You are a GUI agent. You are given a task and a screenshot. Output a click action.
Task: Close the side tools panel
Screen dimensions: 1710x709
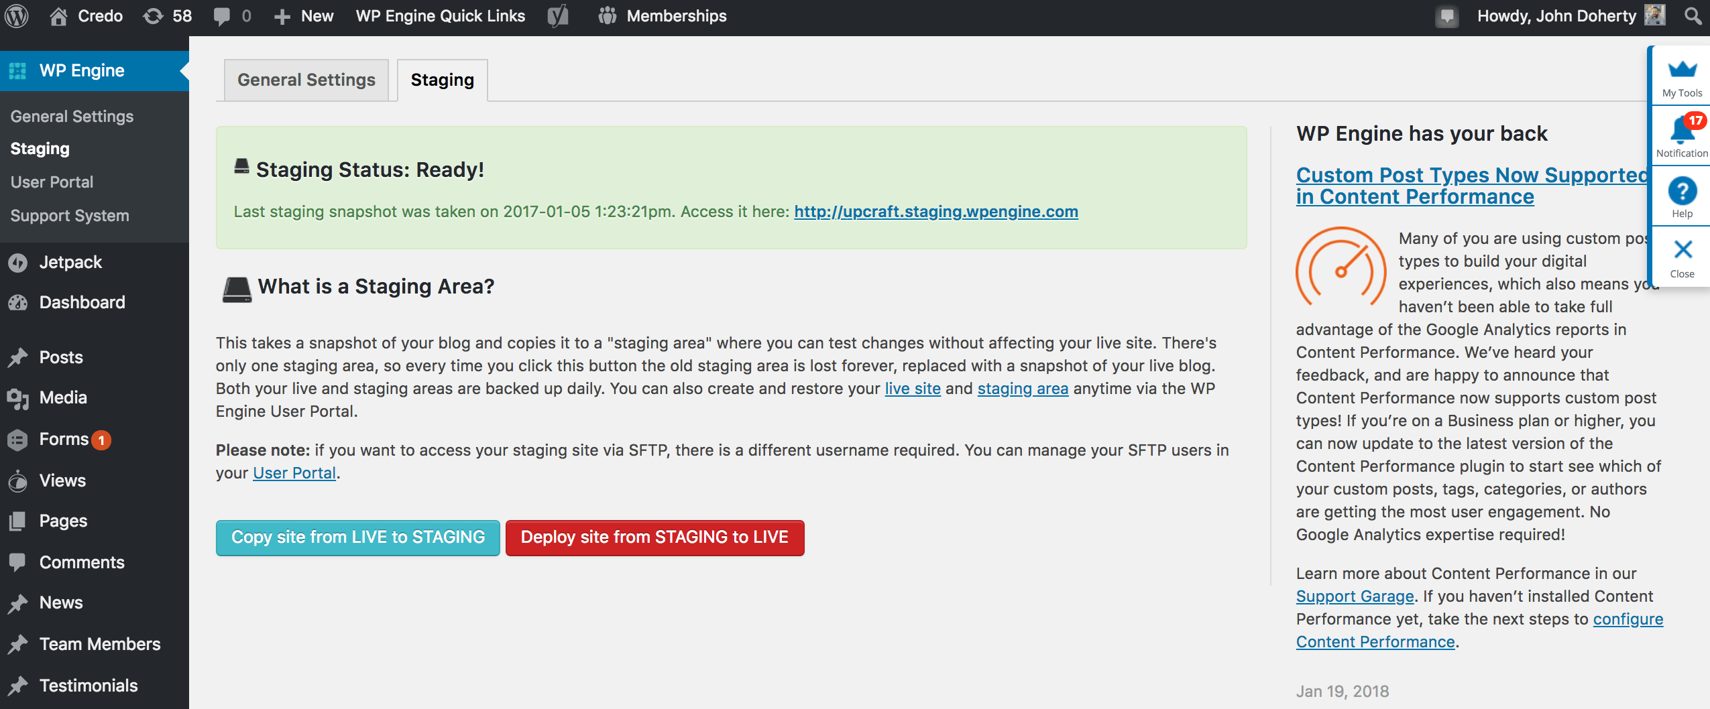1682,257
